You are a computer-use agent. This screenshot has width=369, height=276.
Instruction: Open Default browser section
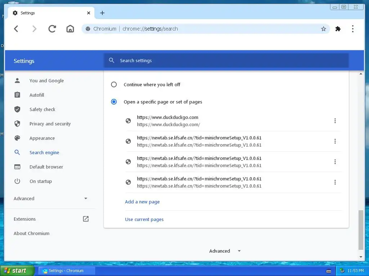[46, 167]
